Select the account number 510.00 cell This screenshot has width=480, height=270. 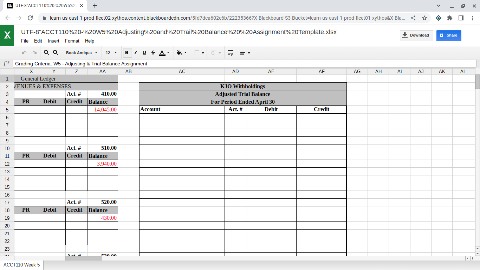pos(102,148)
